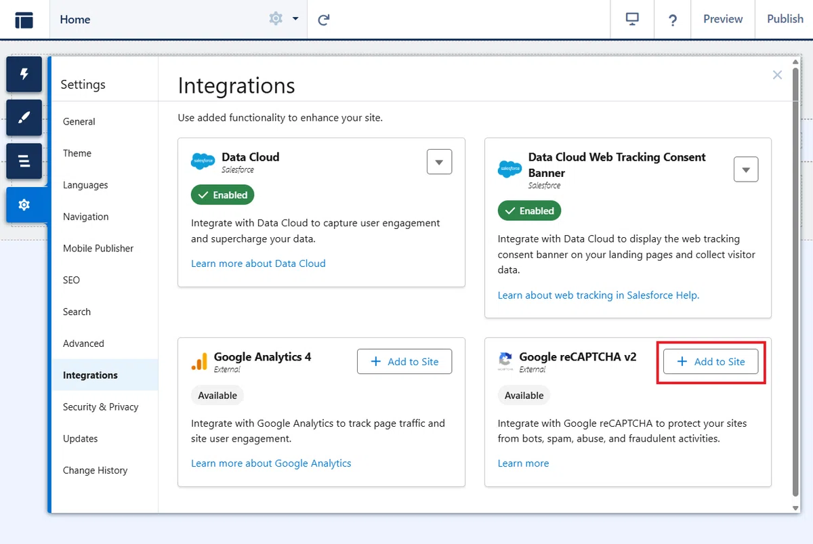
Task: Open the Search settings tab
Action: (x=105, y=312)
